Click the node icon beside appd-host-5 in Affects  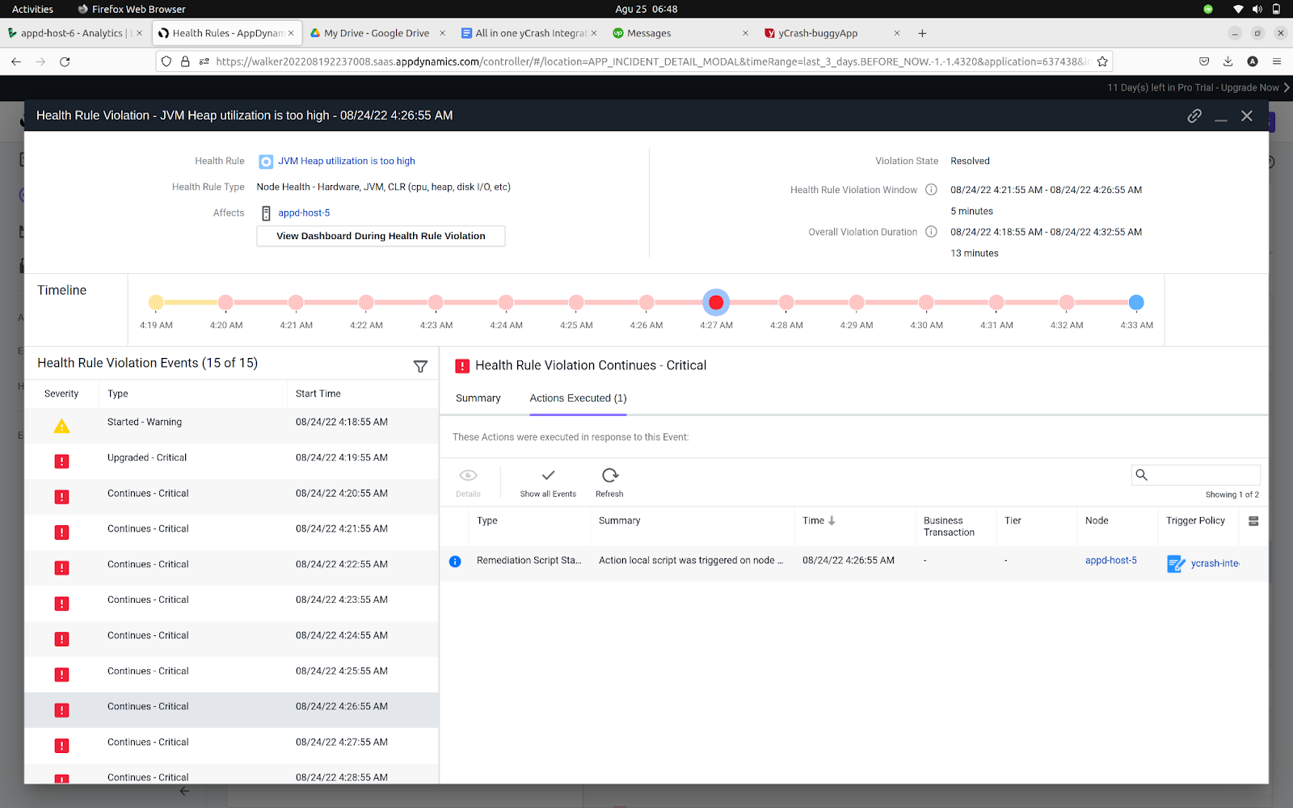(266, 213)
